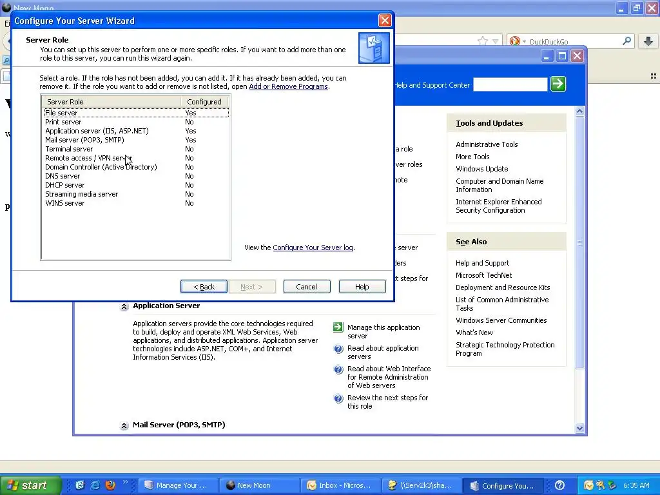Screen dimensions: 660x495
Task: Click help icon for Web Interface Remote Administration
Action: pyautogui.click(x=338, y=369)
